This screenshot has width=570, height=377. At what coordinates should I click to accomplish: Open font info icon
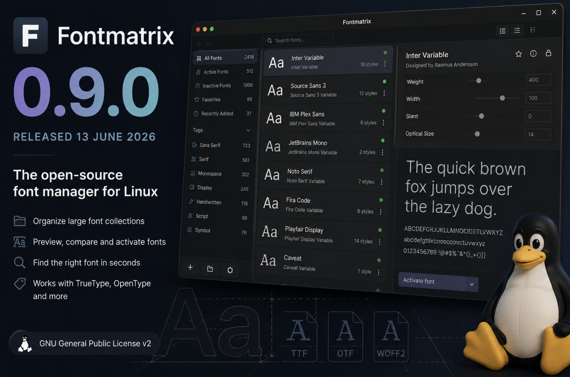533,53
